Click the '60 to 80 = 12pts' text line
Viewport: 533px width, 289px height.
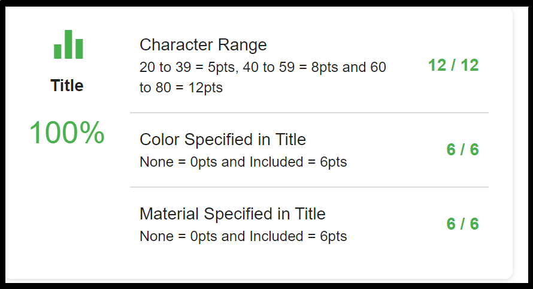click(x=181, y=88)
